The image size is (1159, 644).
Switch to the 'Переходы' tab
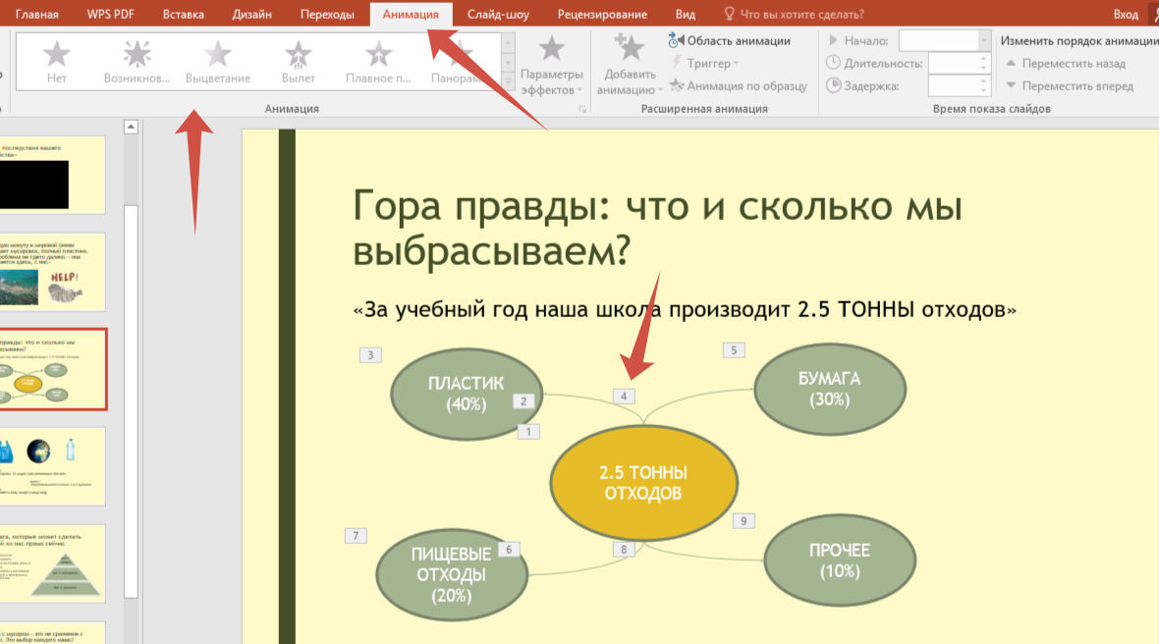coord(327,14)
